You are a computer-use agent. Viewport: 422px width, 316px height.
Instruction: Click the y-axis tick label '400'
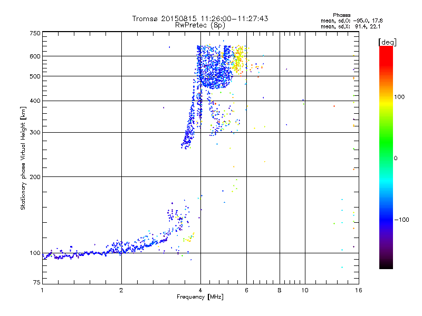coord(35,101)
